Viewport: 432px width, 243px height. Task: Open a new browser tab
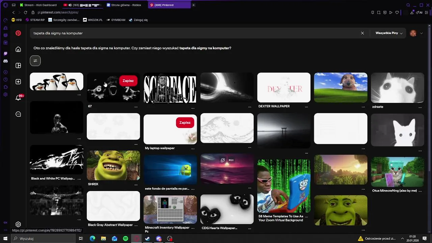(193, 5)
